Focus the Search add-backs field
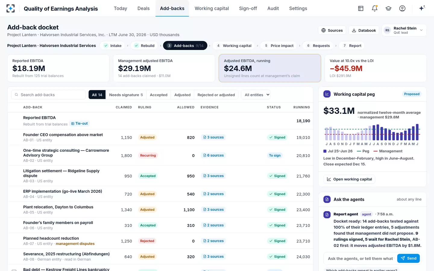 pos(49,95)
